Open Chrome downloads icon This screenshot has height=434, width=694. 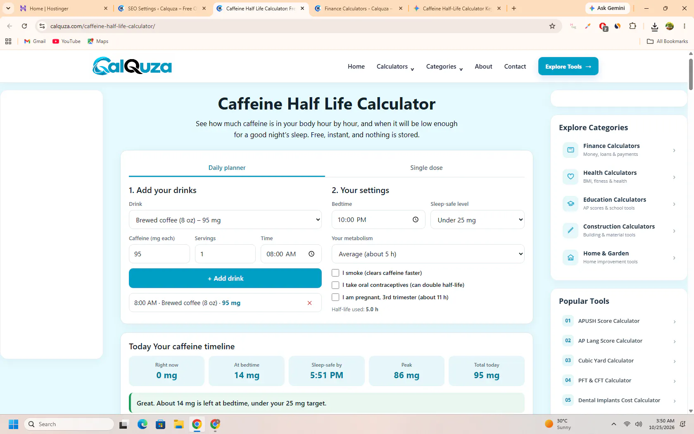654,26
